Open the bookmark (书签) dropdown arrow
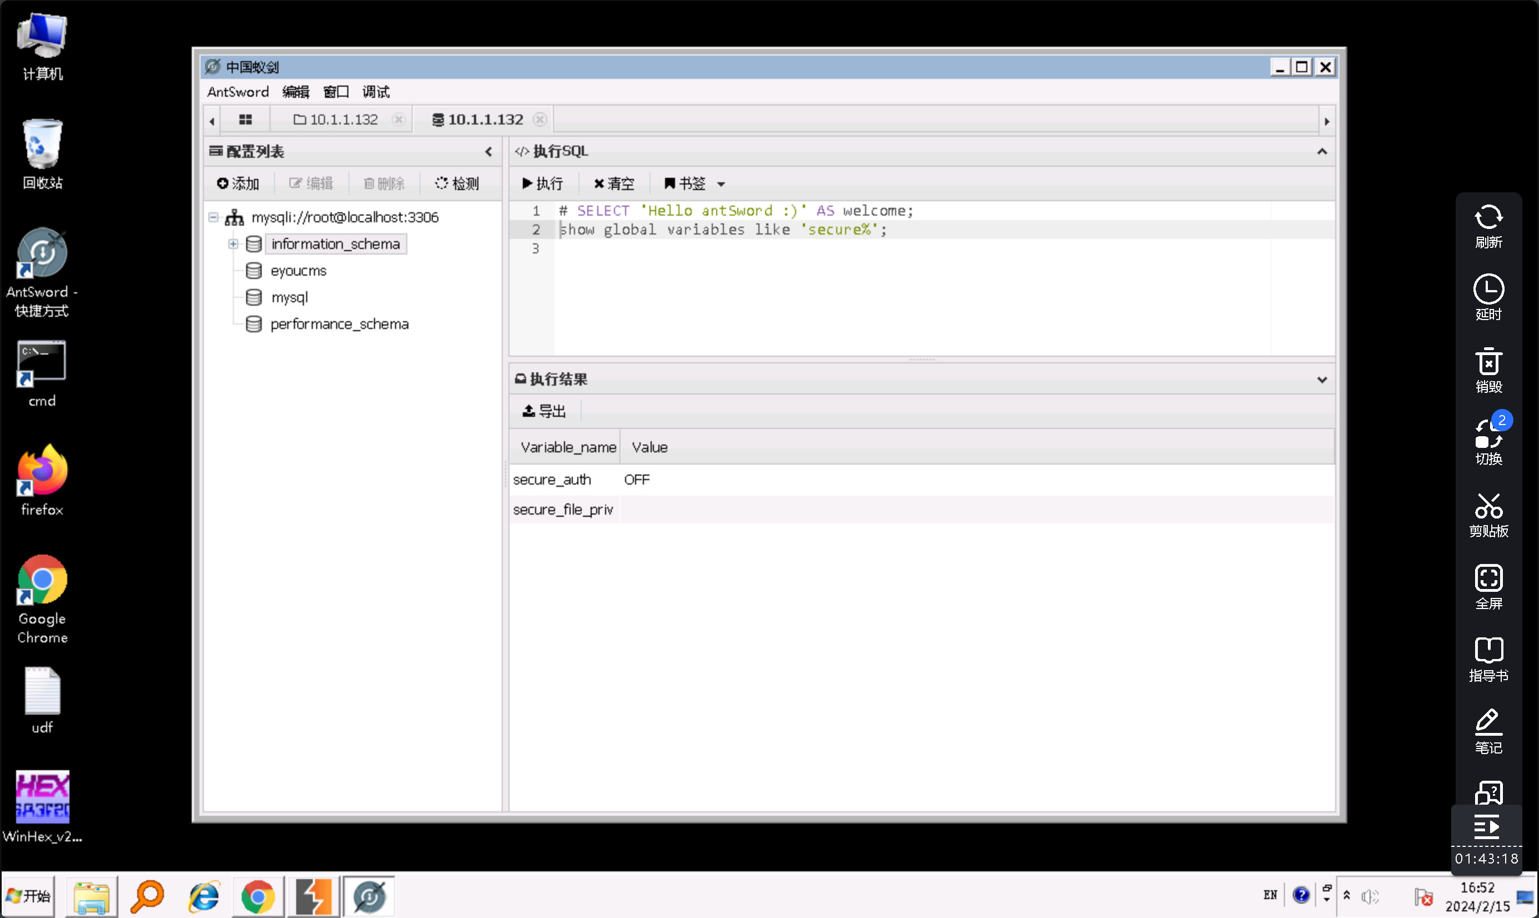 pyautogui.click(x=721, y=184)
